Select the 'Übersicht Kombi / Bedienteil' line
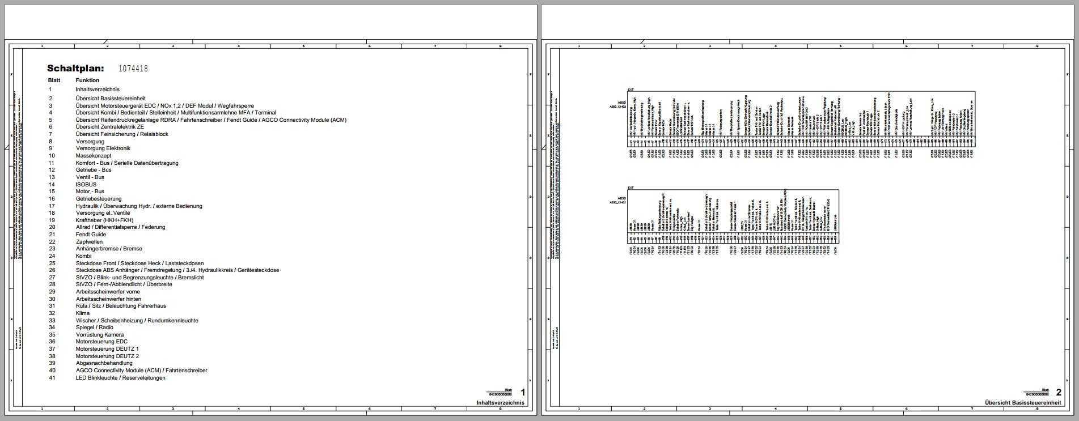 176,113
